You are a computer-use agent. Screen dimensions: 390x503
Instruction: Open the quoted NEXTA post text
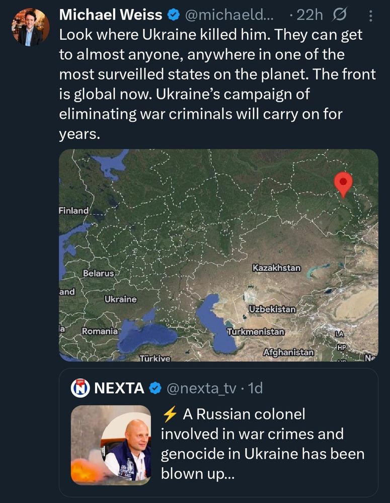coord(262,444)
